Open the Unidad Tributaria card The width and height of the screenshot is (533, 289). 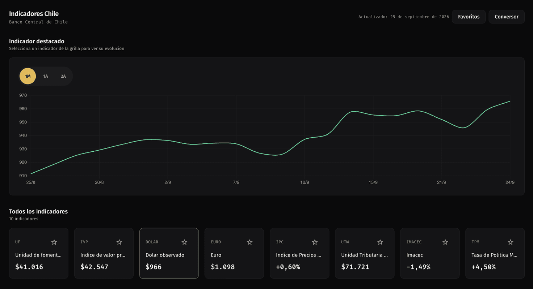(365, 253)
